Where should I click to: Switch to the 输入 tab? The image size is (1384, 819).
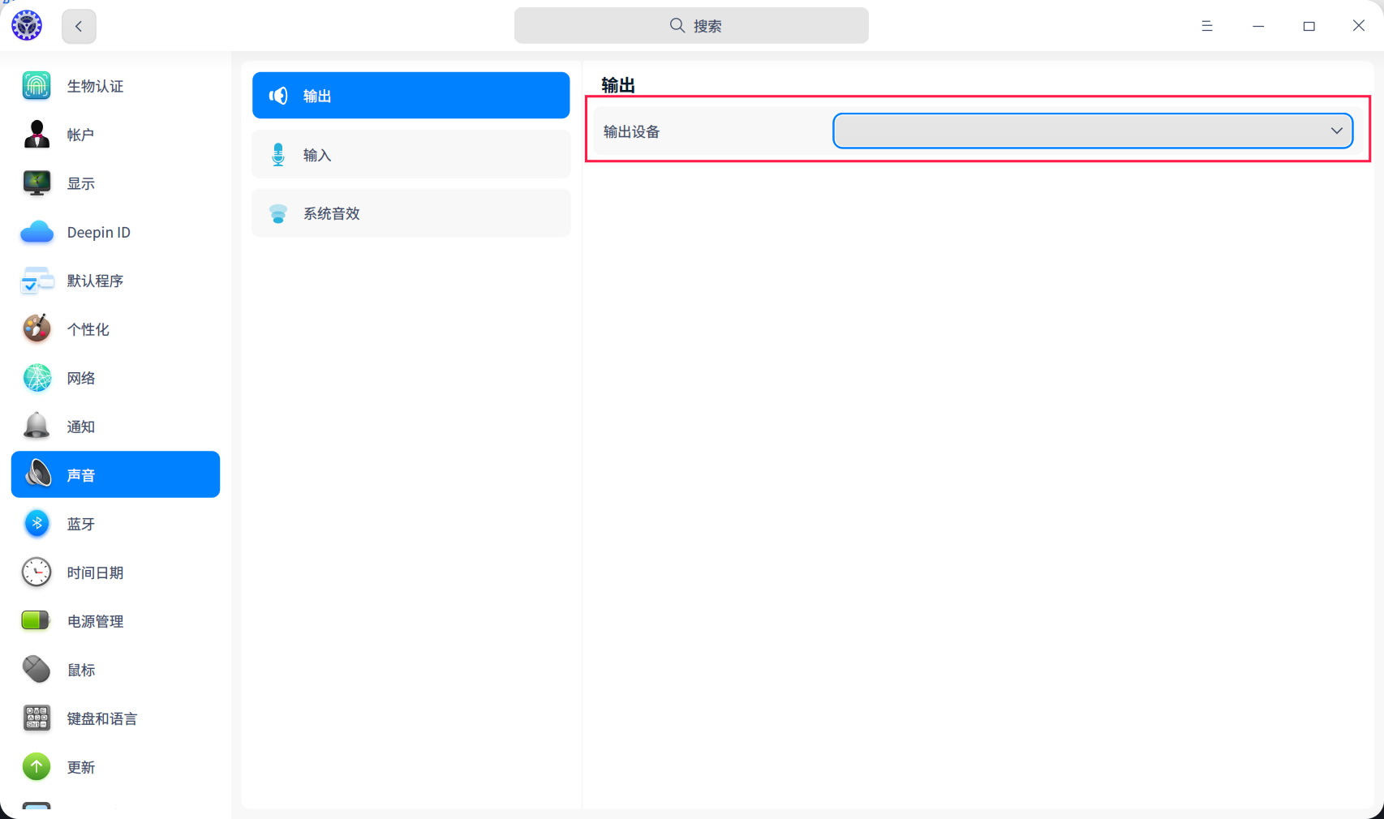pos(410,154)
